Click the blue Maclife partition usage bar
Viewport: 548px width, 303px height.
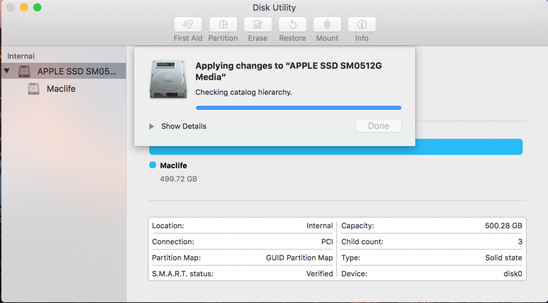point(336,147)
